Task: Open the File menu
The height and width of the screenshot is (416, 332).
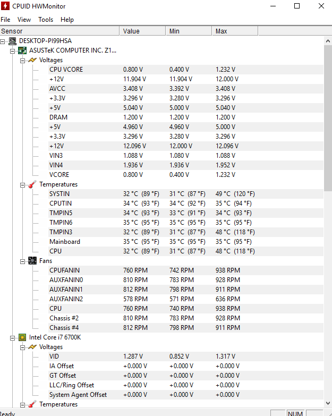Action: tap(5, 20)
